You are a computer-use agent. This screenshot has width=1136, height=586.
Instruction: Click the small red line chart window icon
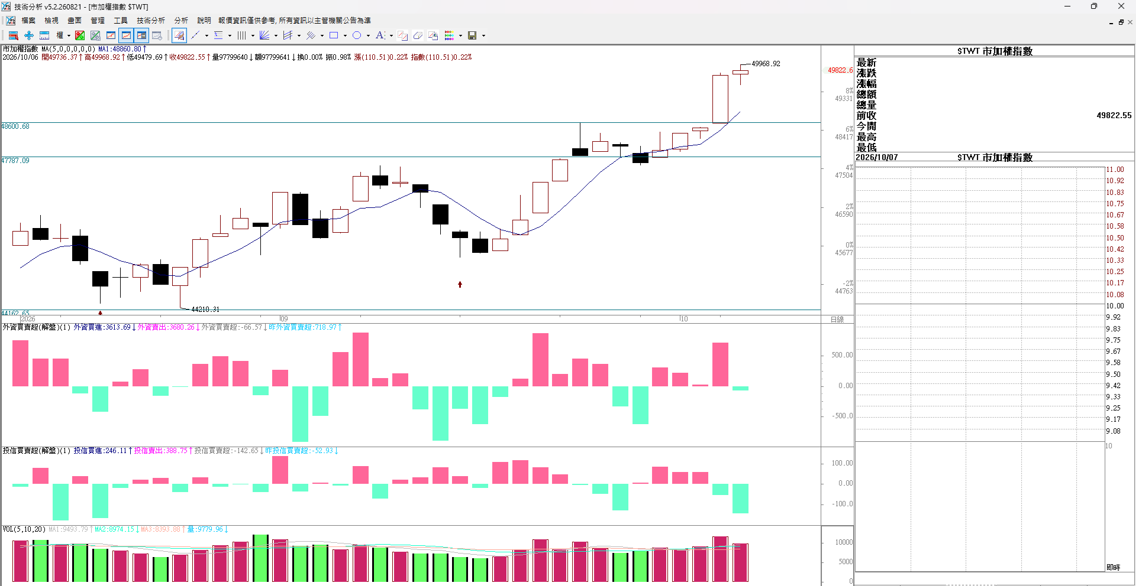pyautogui.click(x=111, y=35)
